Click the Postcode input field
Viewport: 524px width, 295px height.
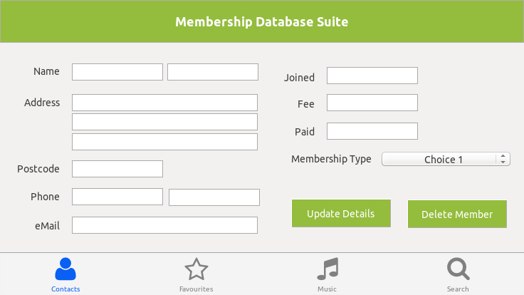[117, 169]
